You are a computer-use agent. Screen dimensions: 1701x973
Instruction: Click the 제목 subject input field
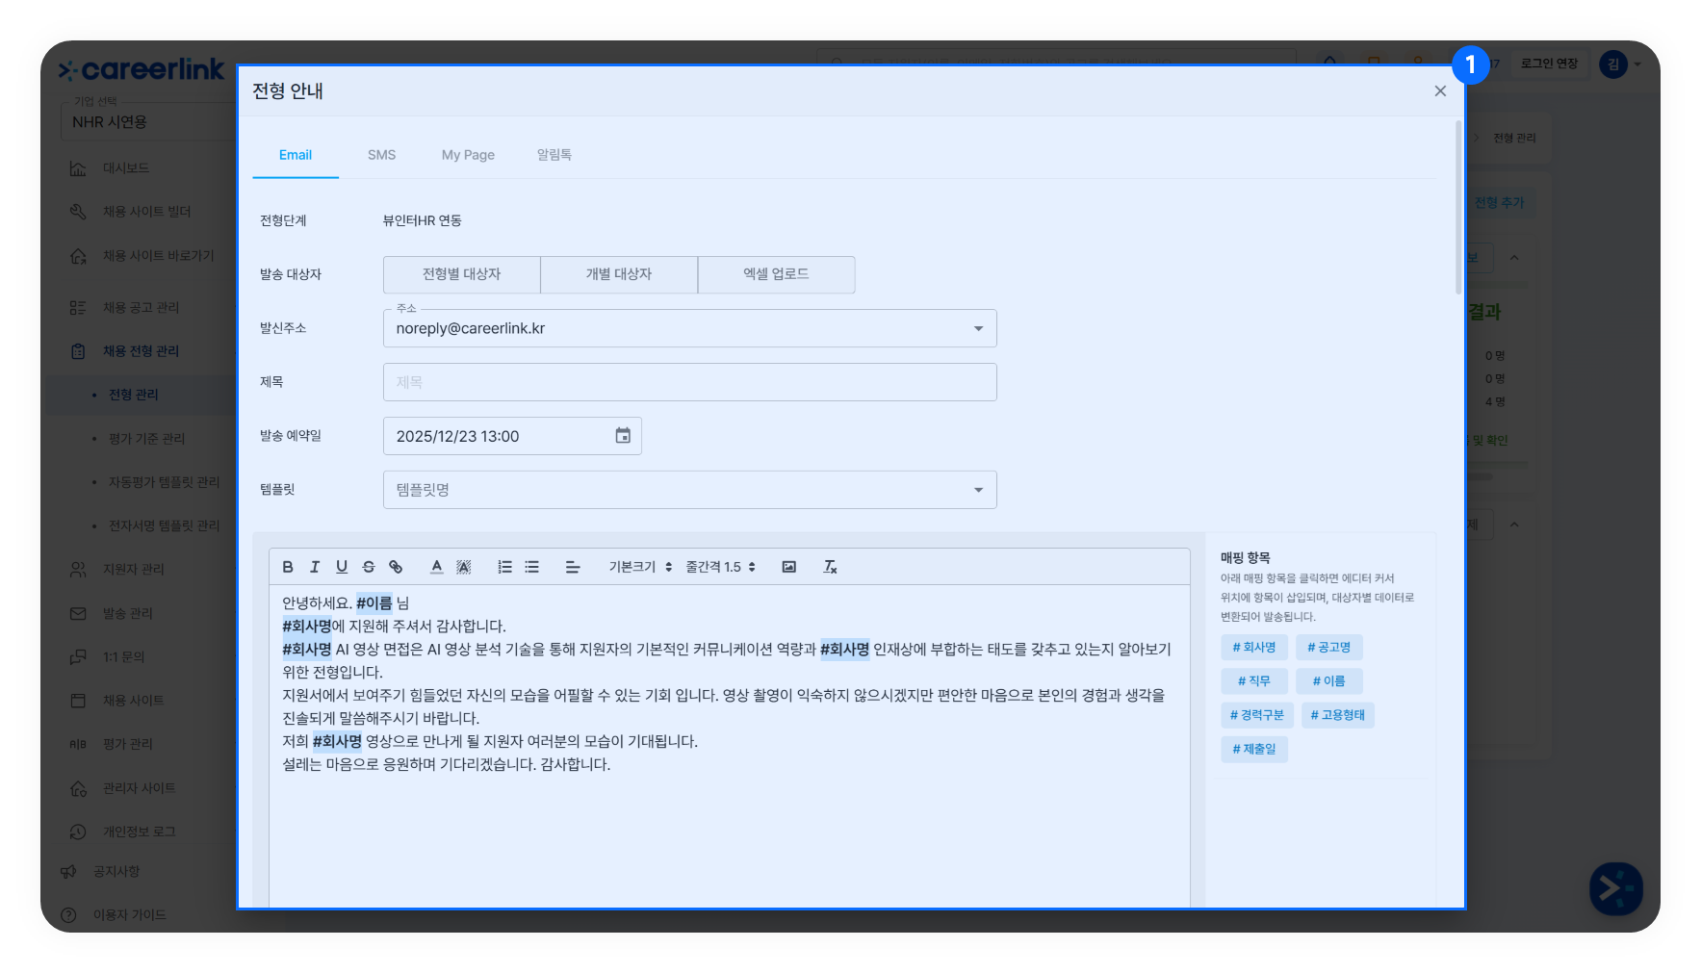pyautogui.click(x=689, y=382)
